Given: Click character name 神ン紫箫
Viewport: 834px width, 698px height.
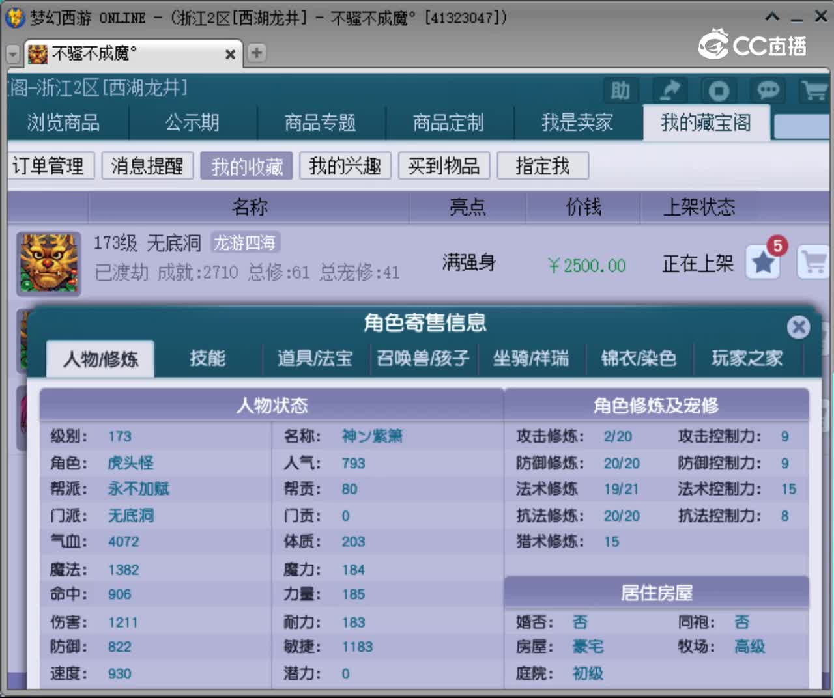Looking at the screenshot, I should pos(372,436).
